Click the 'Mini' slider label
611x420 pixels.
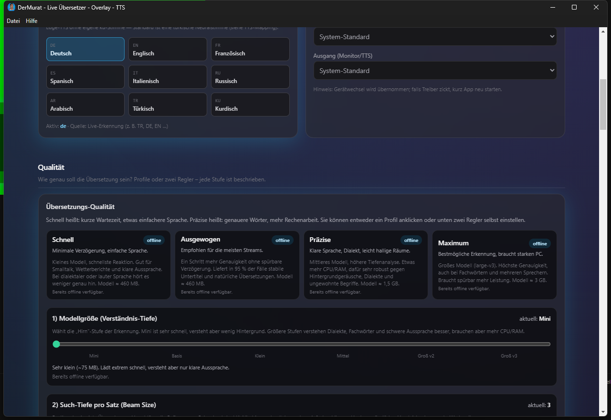click(x=94, y=356)
